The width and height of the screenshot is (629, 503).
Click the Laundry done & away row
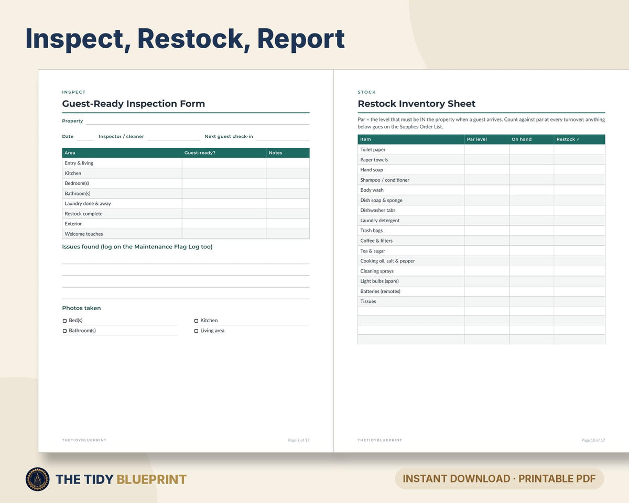pyautogui.click(x=186, y=204)
